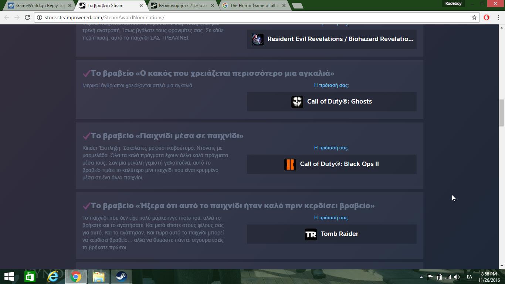505x284 pixels.
Task: Click the page scrollbar thumb
Action: tap(502, 113)
